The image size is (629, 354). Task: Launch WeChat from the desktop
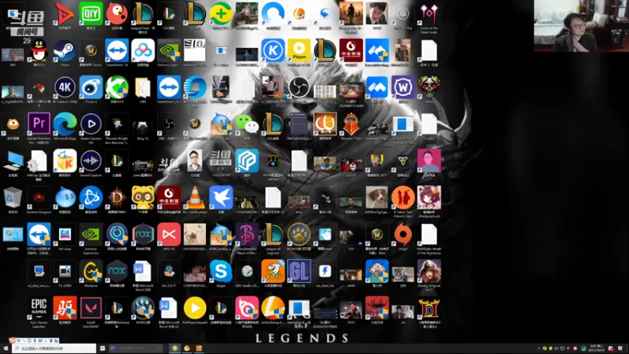tap(247, 124)
